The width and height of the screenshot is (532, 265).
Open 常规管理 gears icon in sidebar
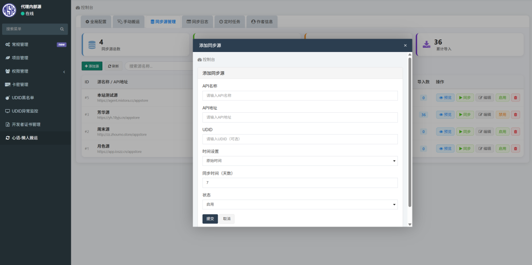tap(7, 45)
